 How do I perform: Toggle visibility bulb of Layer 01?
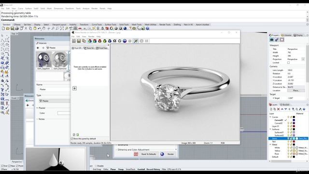288,126
